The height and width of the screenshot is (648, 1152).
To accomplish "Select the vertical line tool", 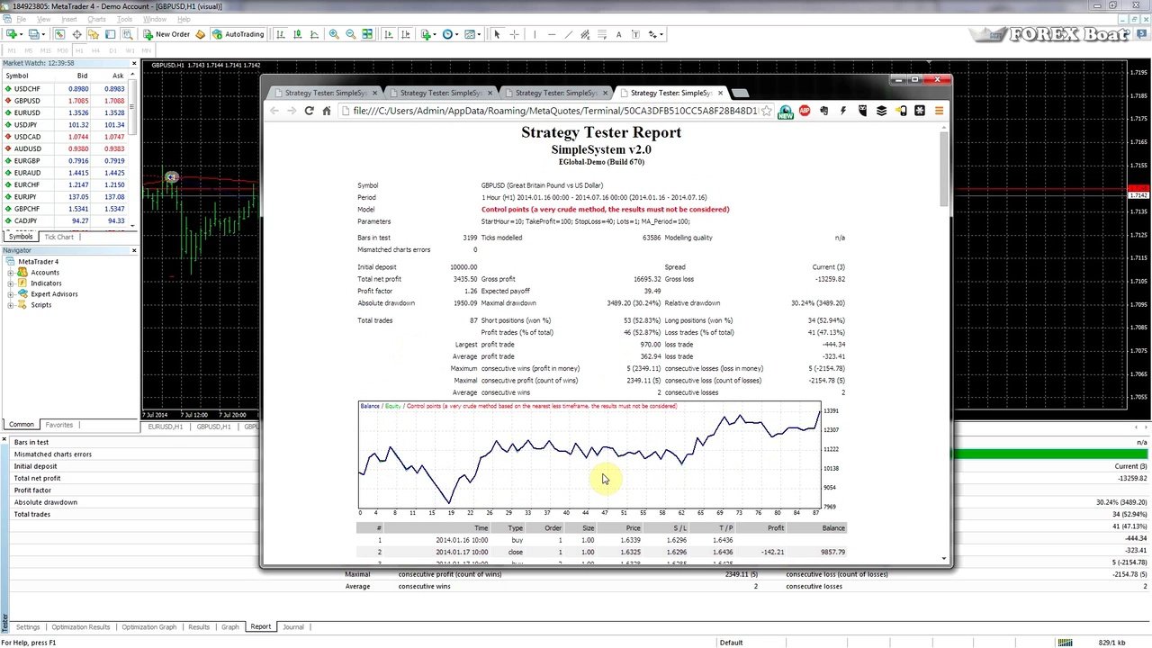I will (x=535, y=34).
